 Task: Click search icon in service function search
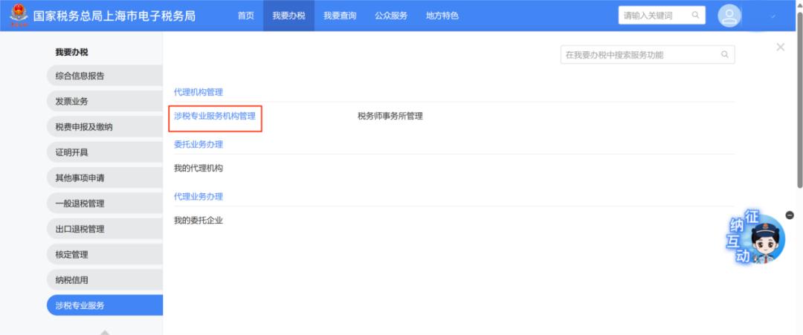tap(725, 55)
